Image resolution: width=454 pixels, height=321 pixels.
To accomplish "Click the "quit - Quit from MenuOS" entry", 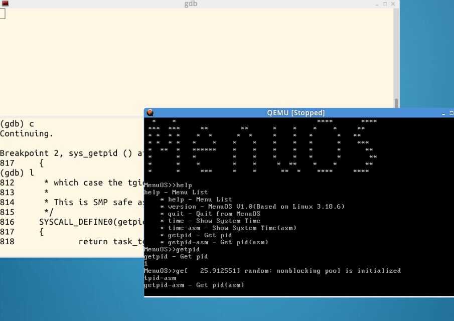I will point(210,214).
